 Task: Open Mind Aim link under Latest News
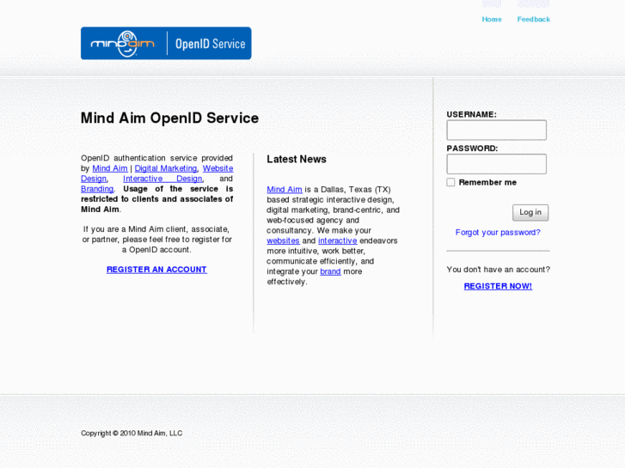pyautogui.click(x=284, y=190)
